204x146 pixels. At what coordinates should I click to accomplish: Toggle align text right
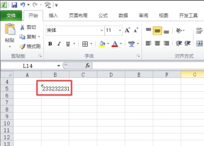click(x=166, y=43)
